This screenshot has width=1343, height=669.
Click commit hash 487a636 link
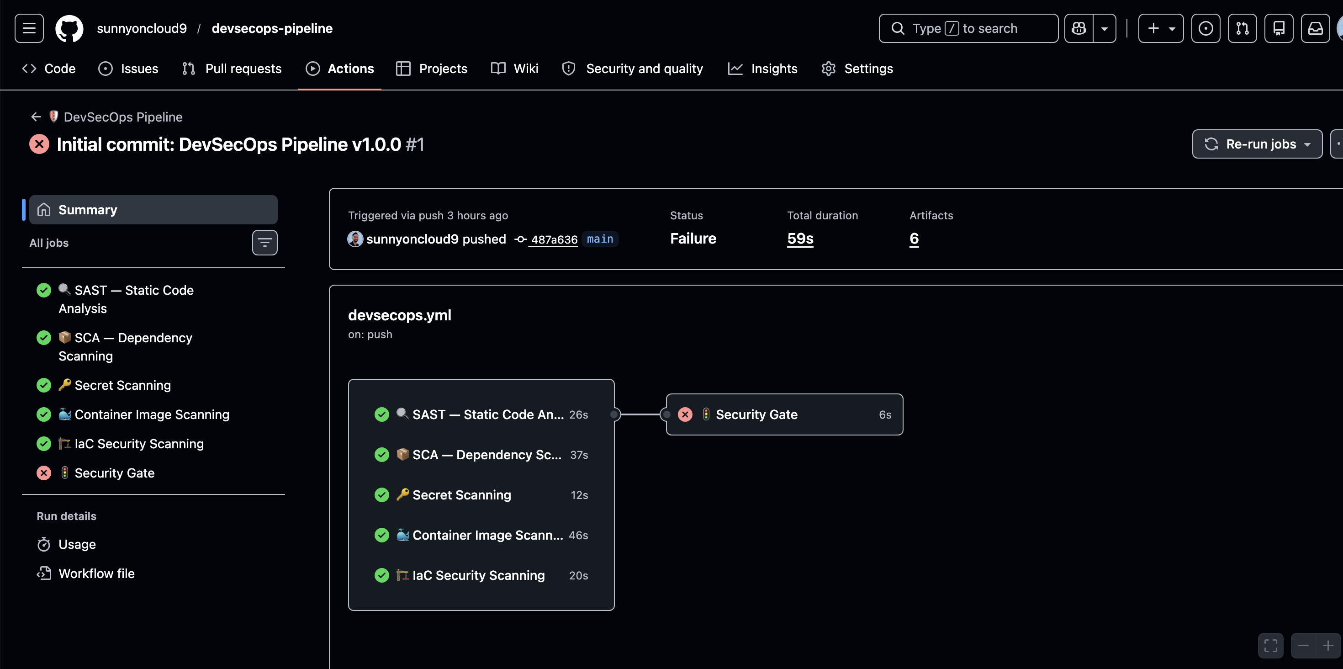point(554,239)
